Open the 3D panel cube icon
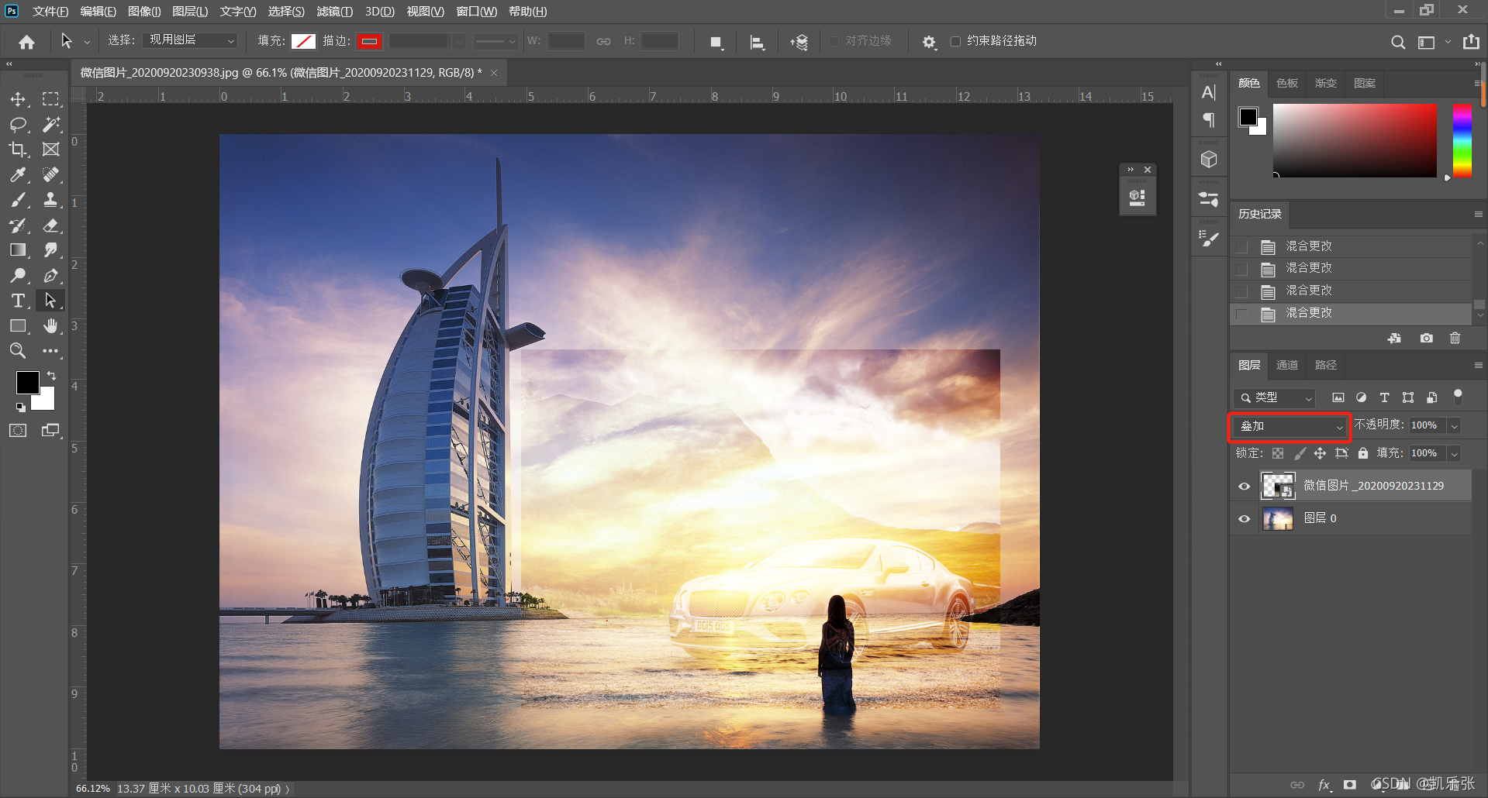1488x798 pixels. coord(1209,160)
